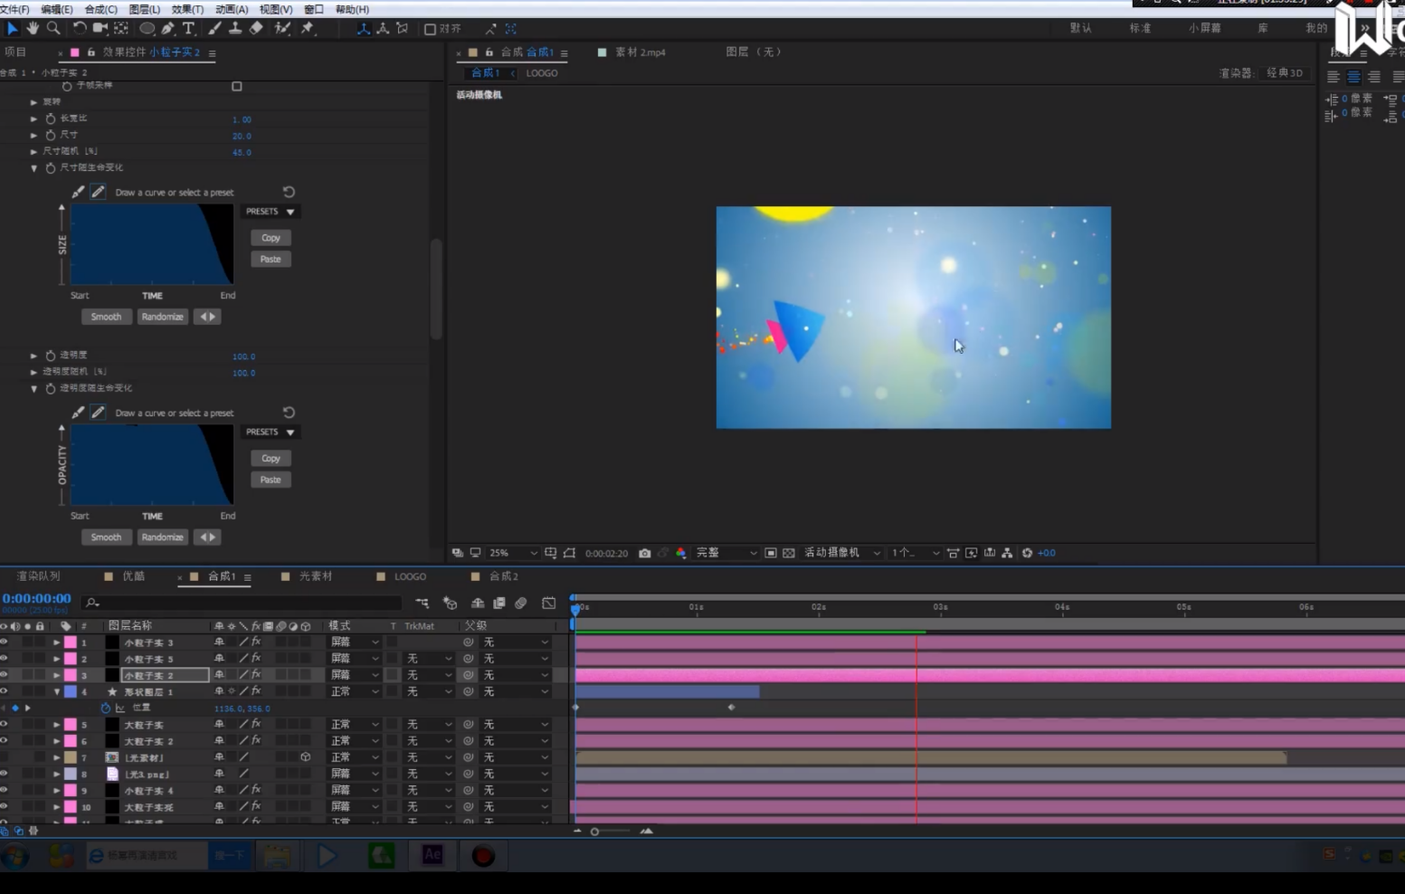Toggle position stopwatch on 形状图层 1

pyautogui.click(x=106, y=708)
